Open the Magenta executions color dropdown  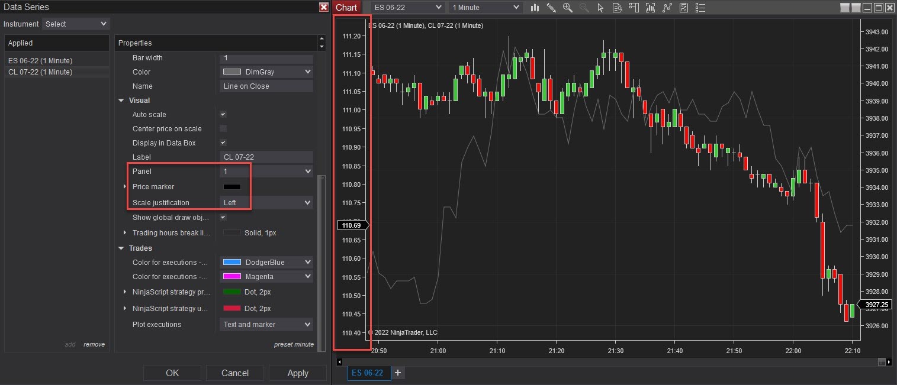[266, 276]
